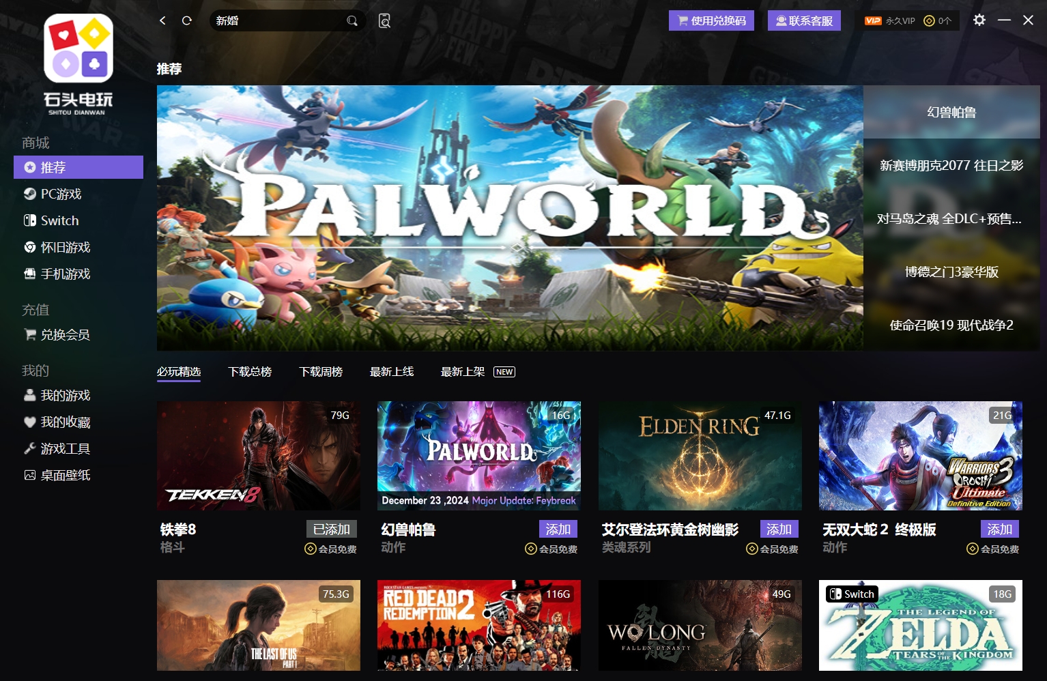Viewport: 1047px width, 681px height.
Task: Select 幻兽帕鲁 in the banner list
Action: click(x=951, y=112)
